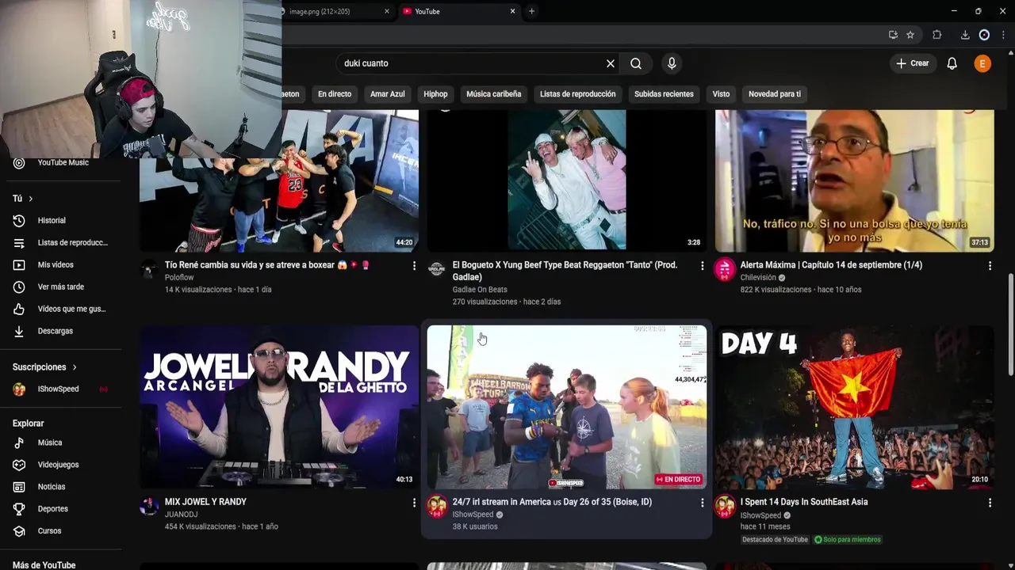The height and width of the screenshot is (570, 1015).
Task: Open the Chrome three-dot menu
Action: [x=1003, y=35]
